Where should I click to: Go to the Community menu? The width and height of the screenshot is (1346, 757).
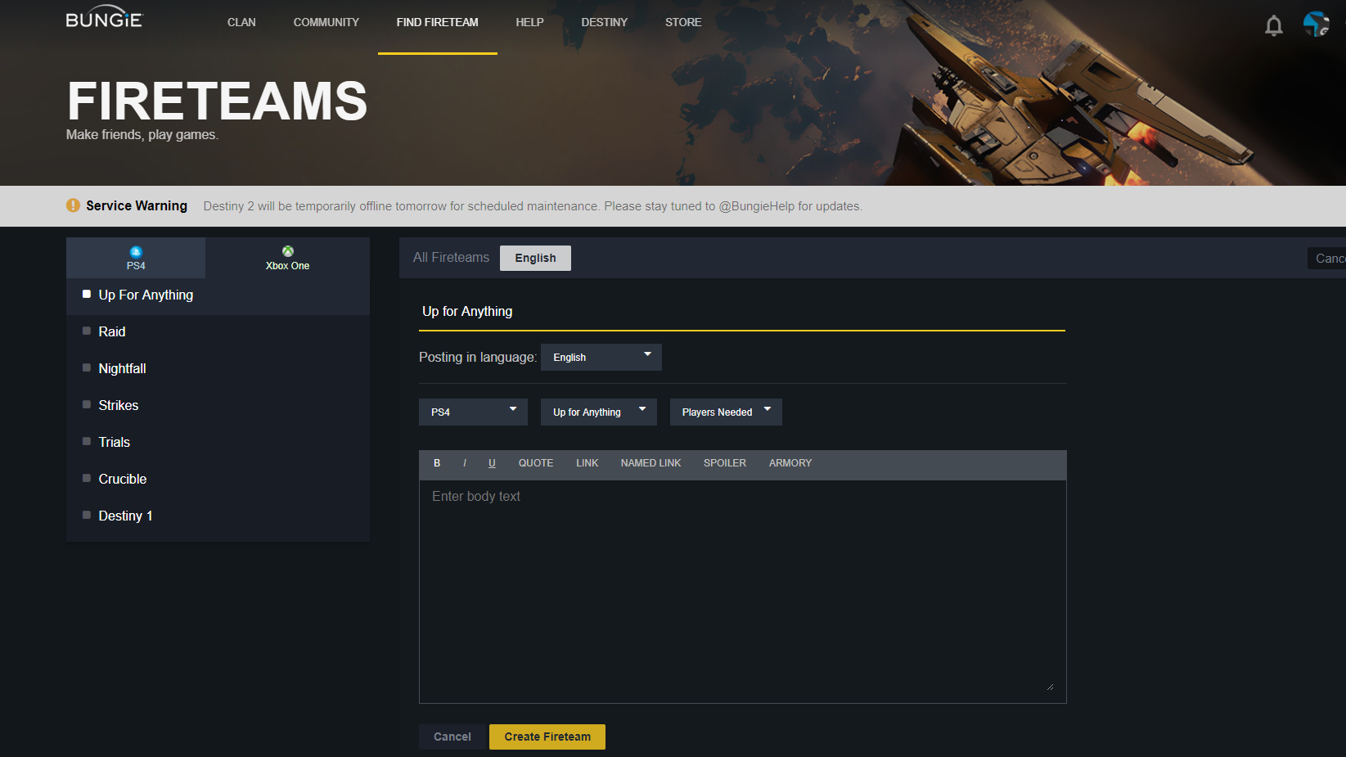[326, 22]
